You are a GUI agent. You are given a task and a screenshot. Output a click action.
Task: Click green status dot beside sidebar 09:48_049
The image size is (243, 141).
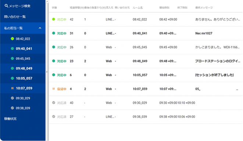pyautogui.click(x=12, y=68)
